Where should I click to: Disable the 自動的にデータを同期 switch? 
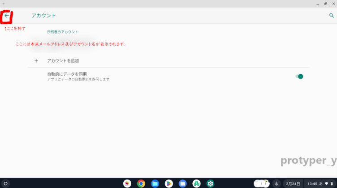pos(299,77)
